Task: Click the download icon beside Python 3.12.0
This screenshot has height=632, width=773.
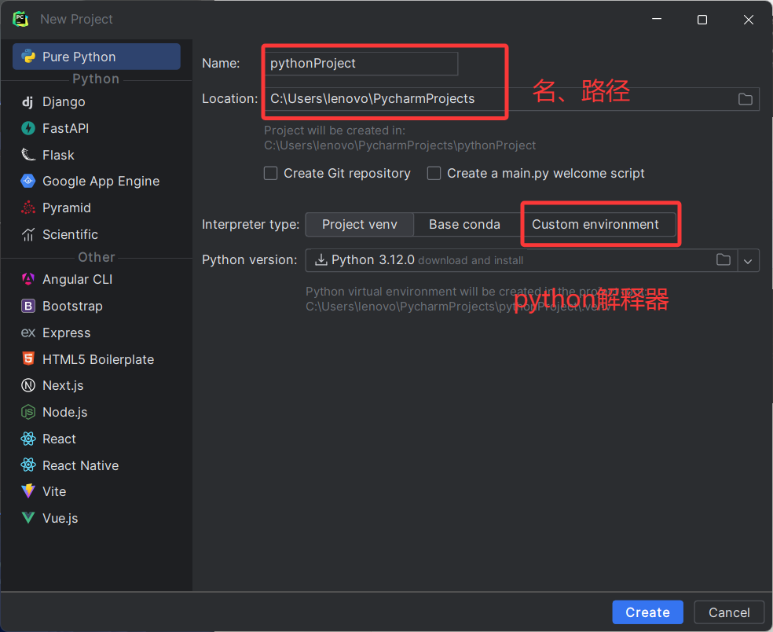Action: pos(321,259)
